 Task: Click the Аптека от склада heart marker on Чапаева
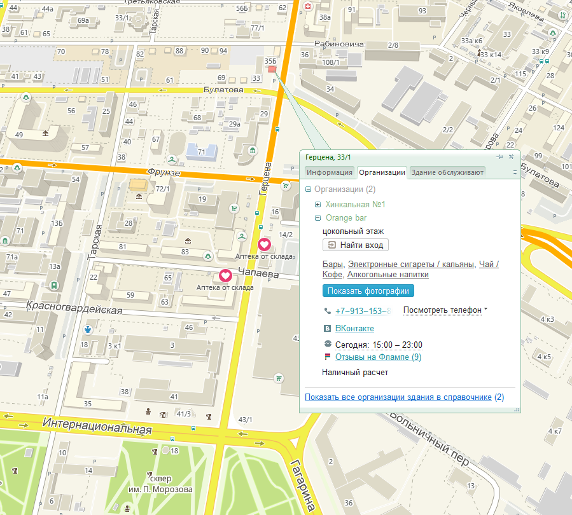[225, 275]
